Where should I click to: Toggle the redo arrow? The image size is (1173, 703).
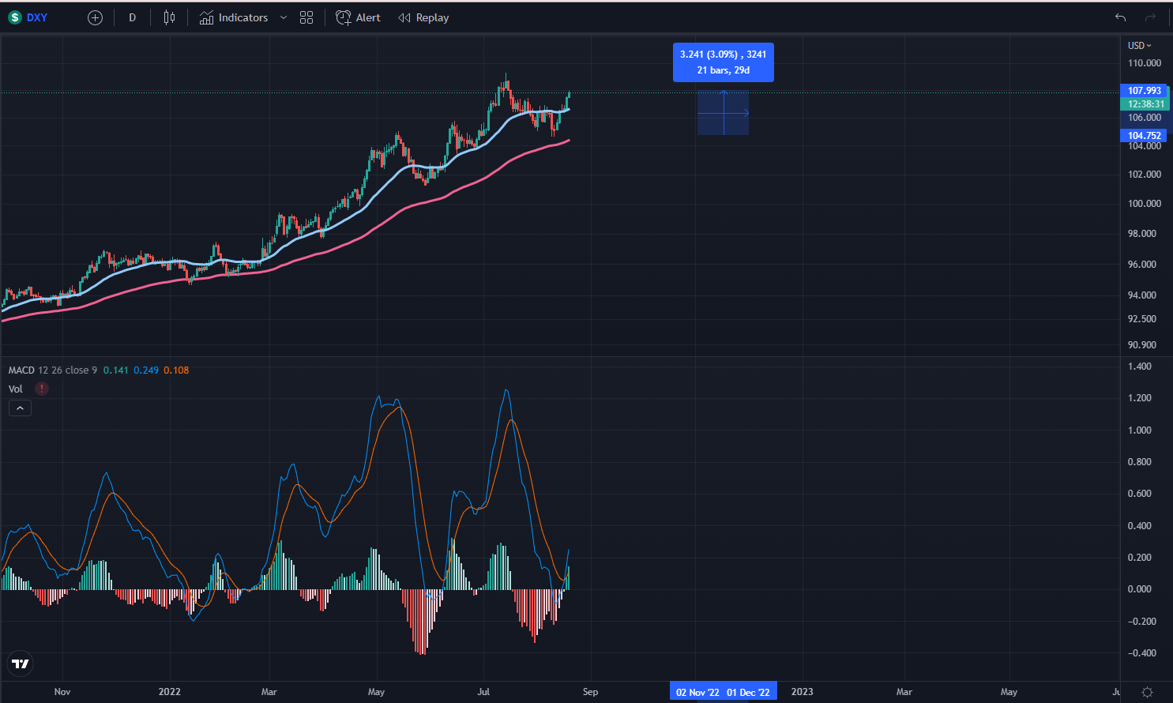(1149, 15)
